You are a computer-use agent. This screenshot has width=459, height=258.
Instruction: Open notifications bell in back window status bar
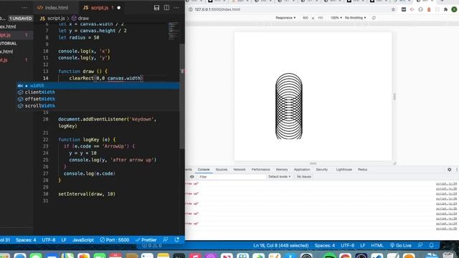pyautogui.click(x=431, y=245)
